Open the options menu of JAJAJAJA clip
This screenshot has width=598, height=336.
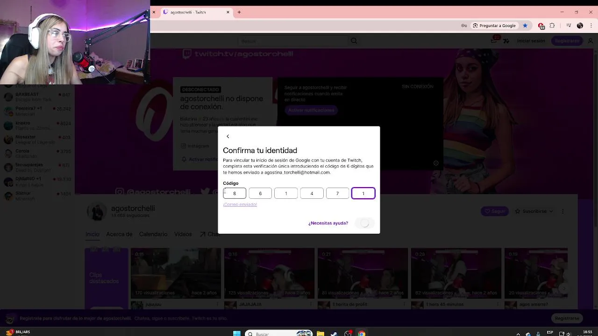(x=311, y=304)
